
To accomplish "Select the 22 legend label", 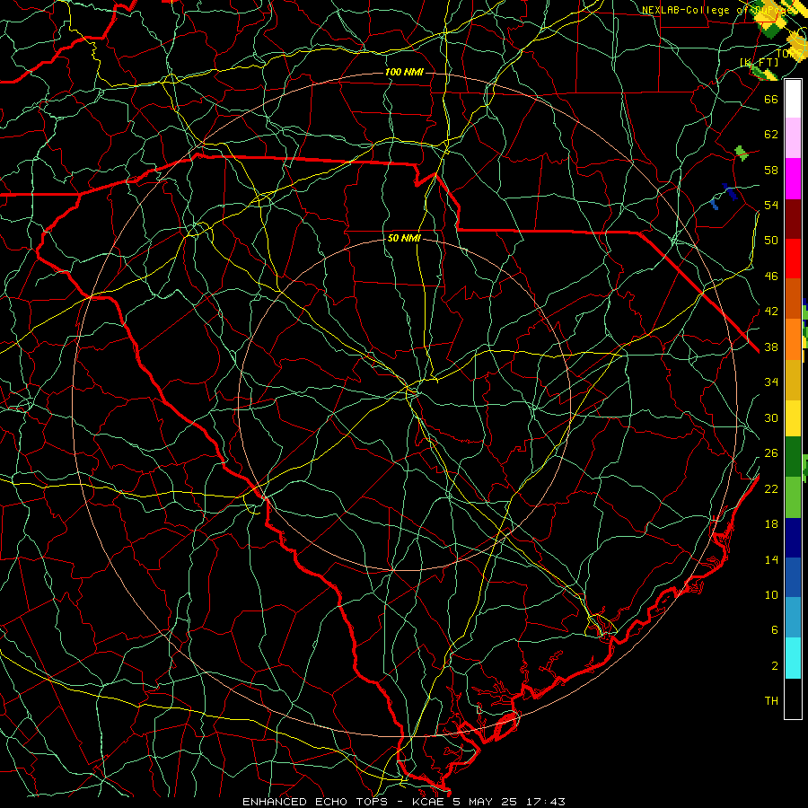I will click(771, 488).
